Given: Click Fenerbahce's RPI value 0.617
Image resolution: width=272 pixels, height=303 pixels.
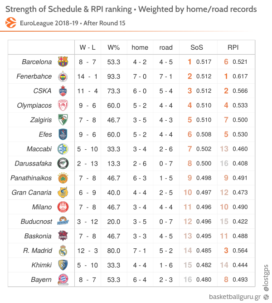Looking at the screenshot, I should click(x=240, y=76).
